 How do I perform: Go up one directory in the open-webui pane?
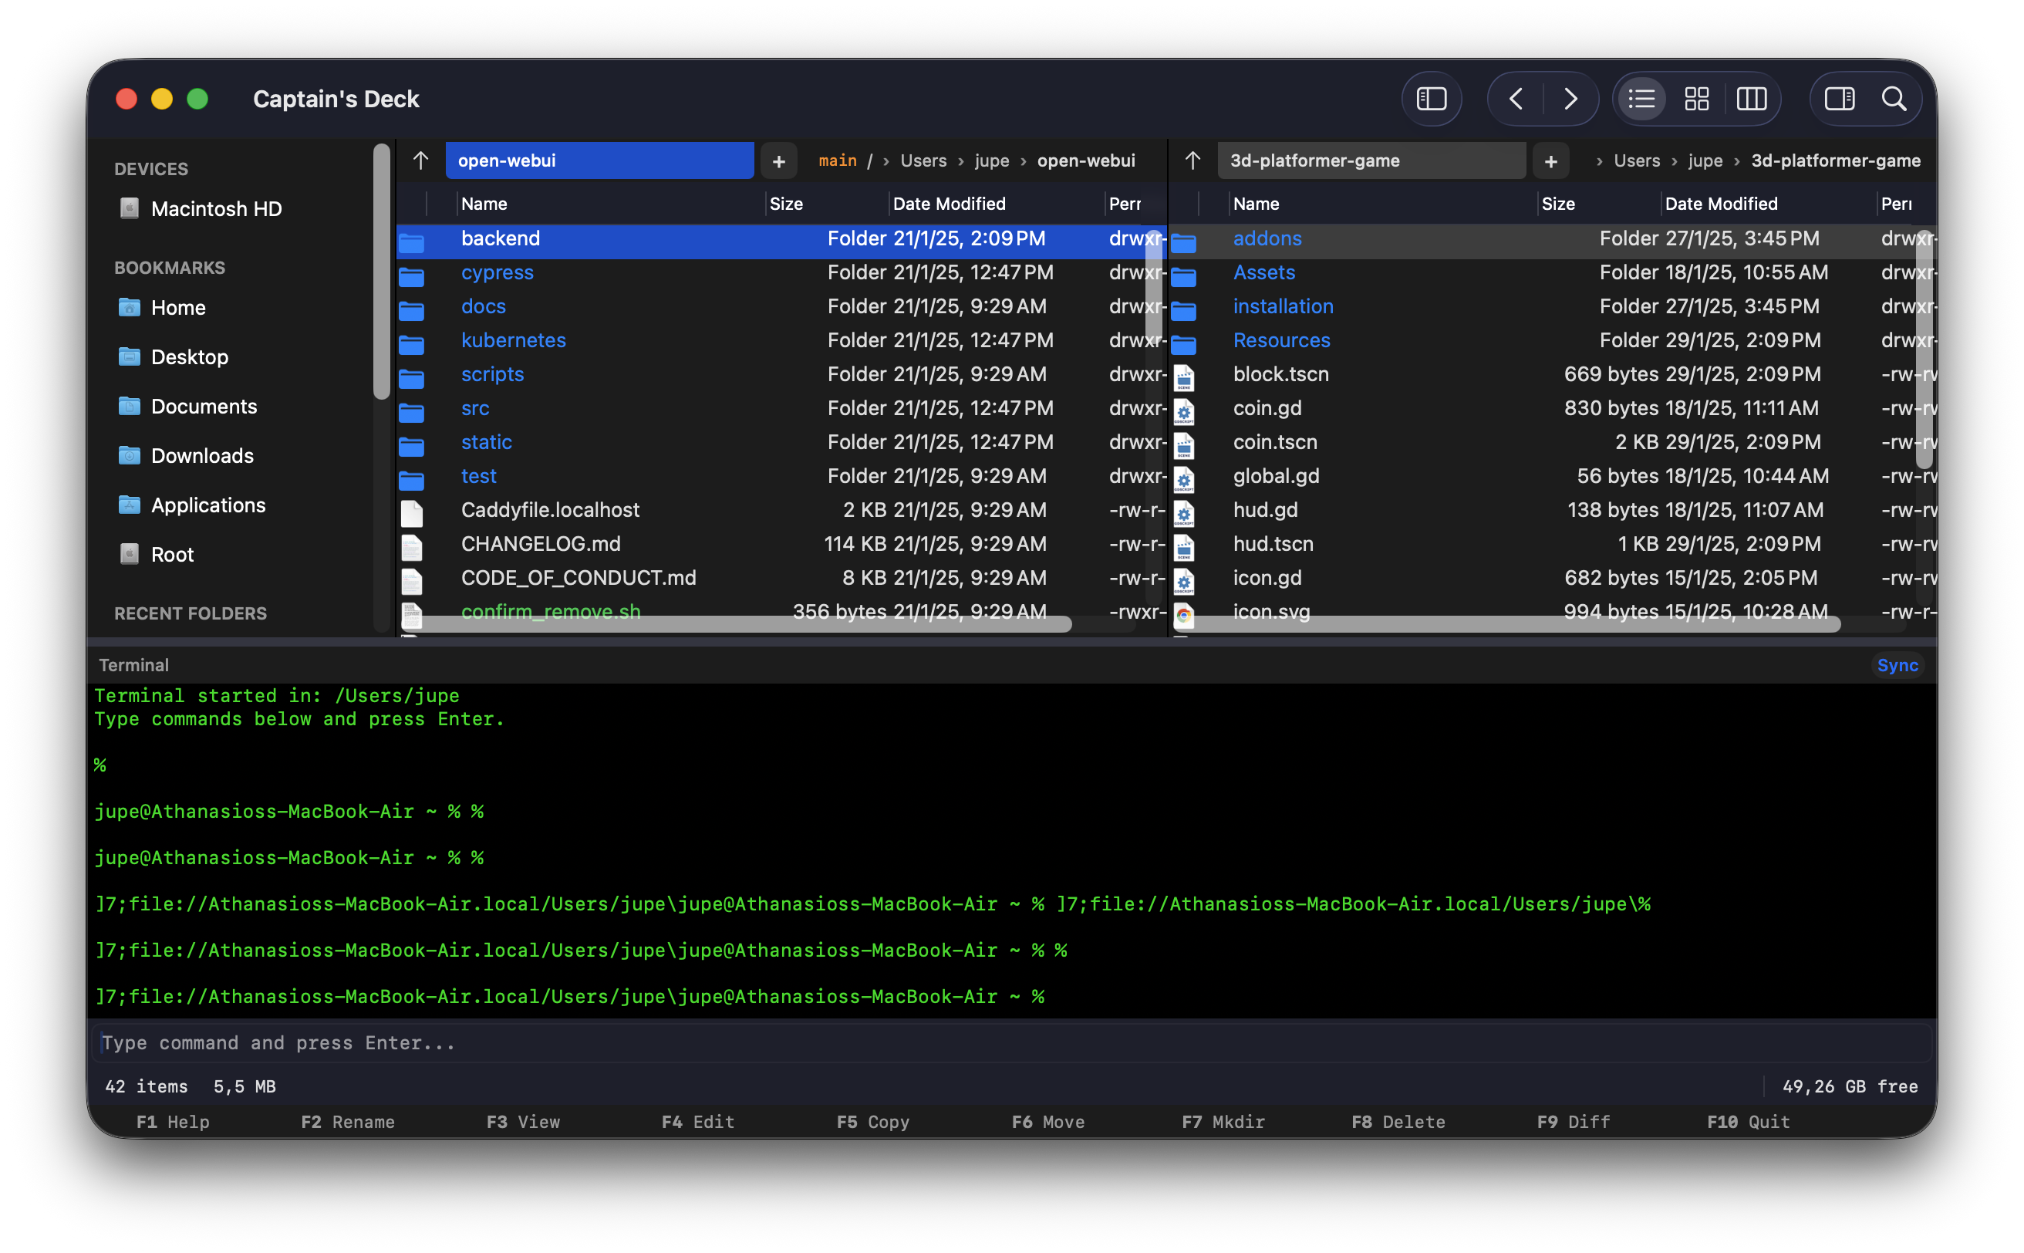pyautogui.click(x=421, y=160)
